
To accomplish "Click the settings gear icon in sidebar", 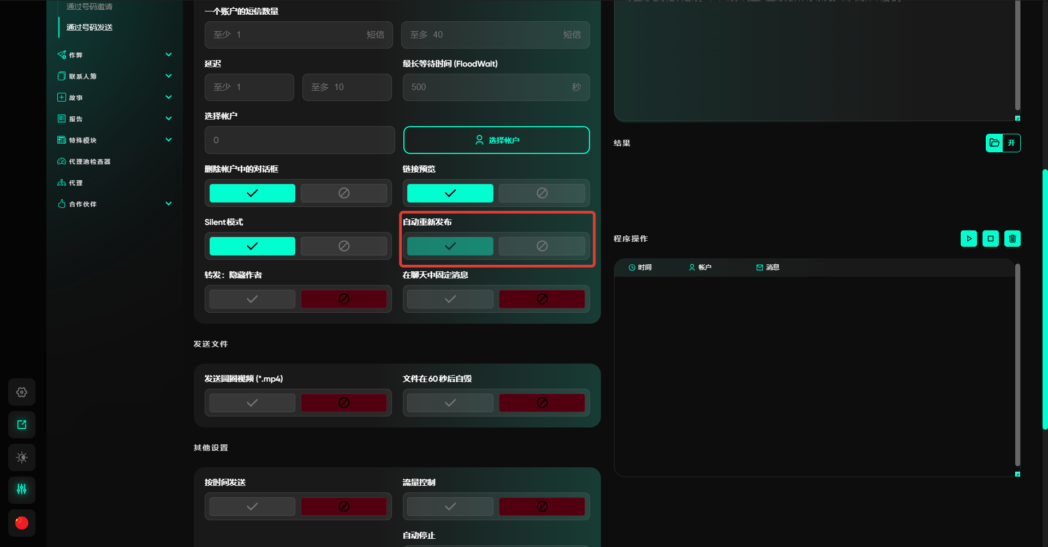I will pos(22,392).
